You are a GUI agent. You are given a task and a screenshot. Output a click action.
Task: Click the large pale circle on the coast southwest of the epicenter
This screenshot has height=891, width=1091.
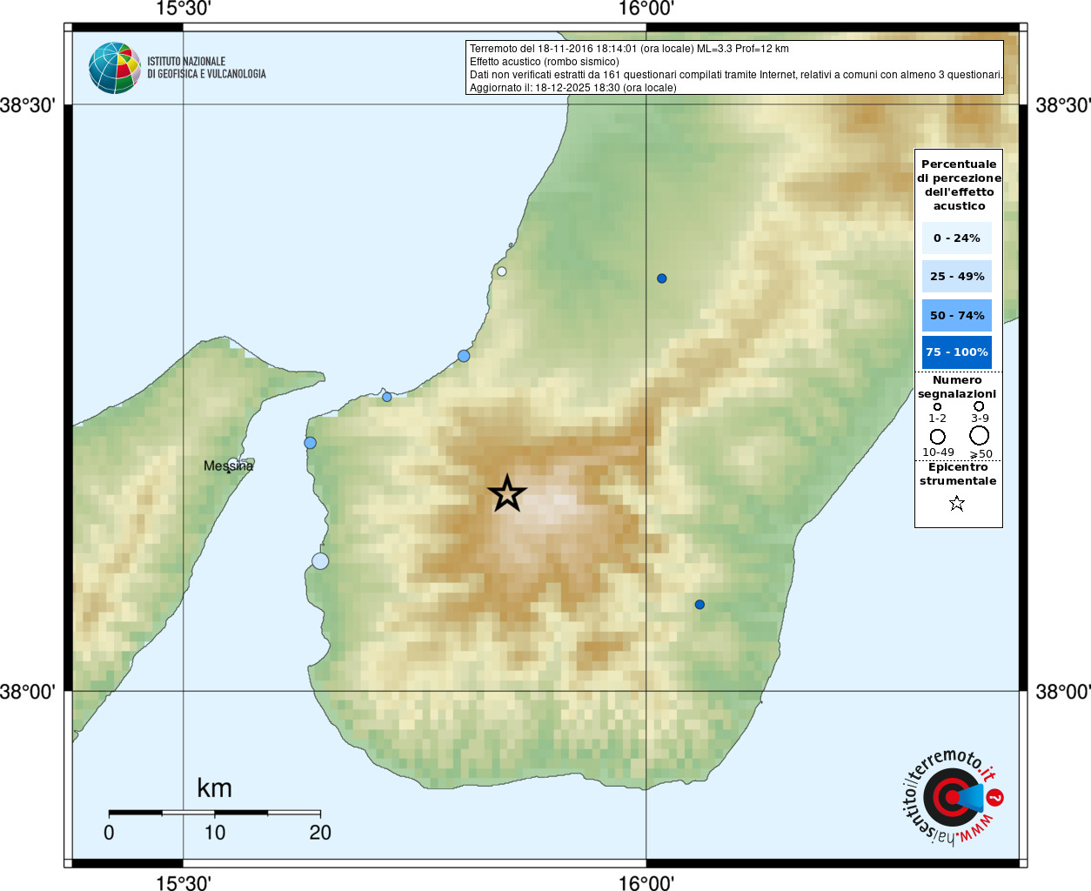(320, 560)
